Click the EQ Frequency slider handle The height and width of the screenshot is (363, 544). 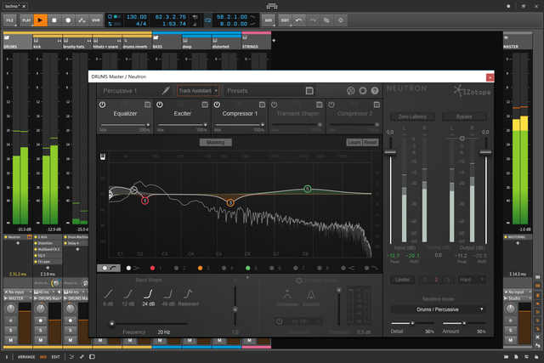[111, 324]
